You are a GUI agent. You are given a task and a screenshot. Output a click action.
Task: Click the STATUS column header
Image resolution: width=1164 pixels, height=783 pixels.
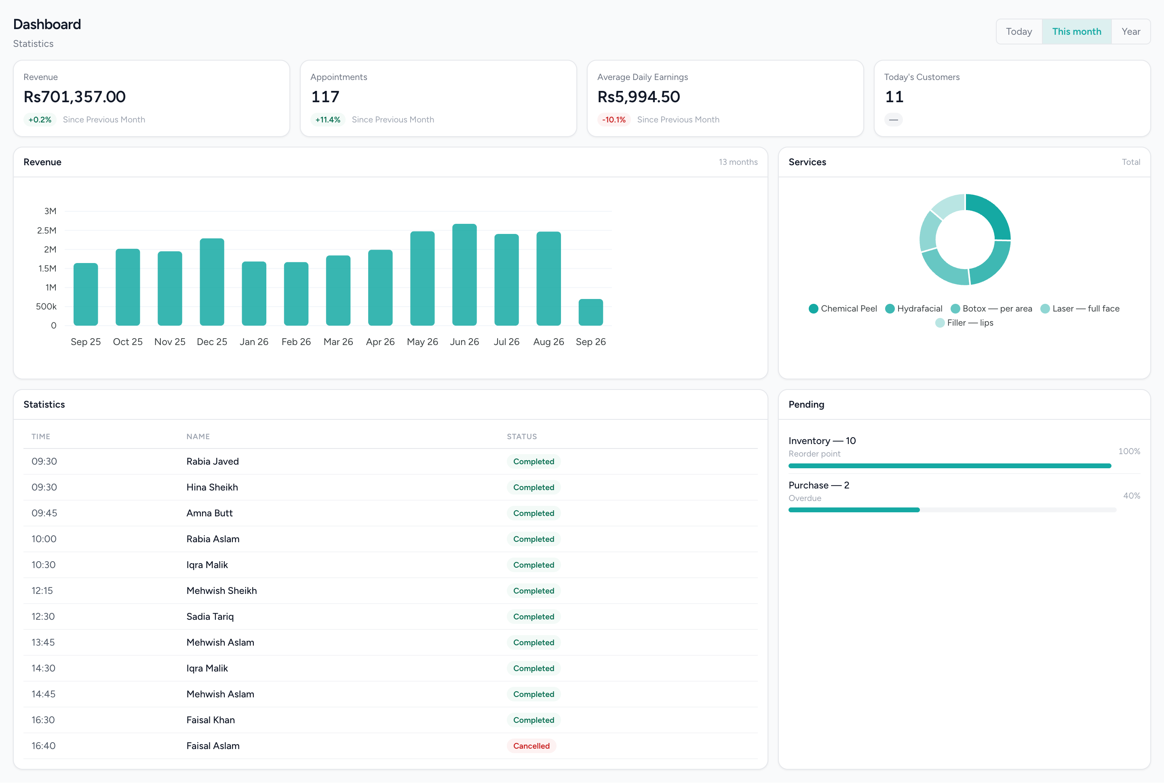[521, 436]
